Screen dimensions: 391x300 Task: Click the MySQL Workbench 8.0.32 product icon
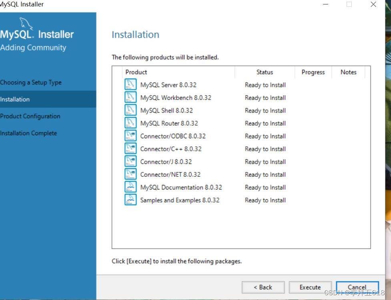point(130,97)
